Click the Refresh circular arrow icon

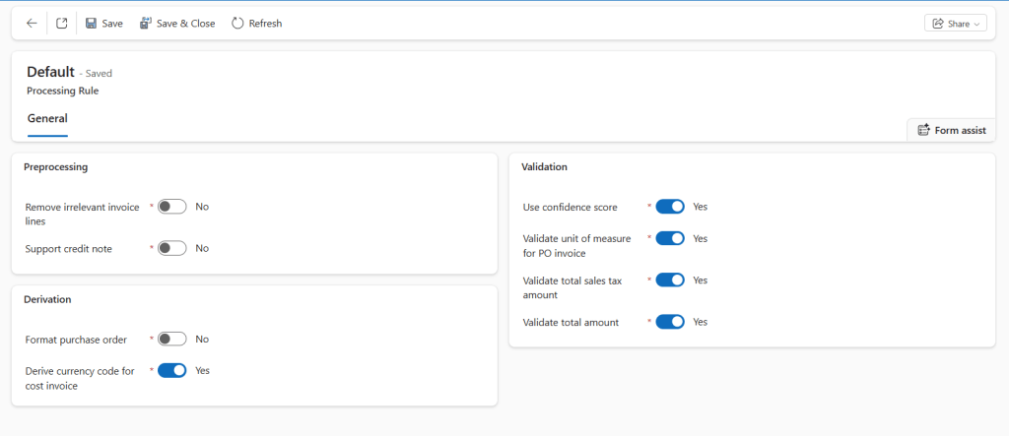click(237, 23)
